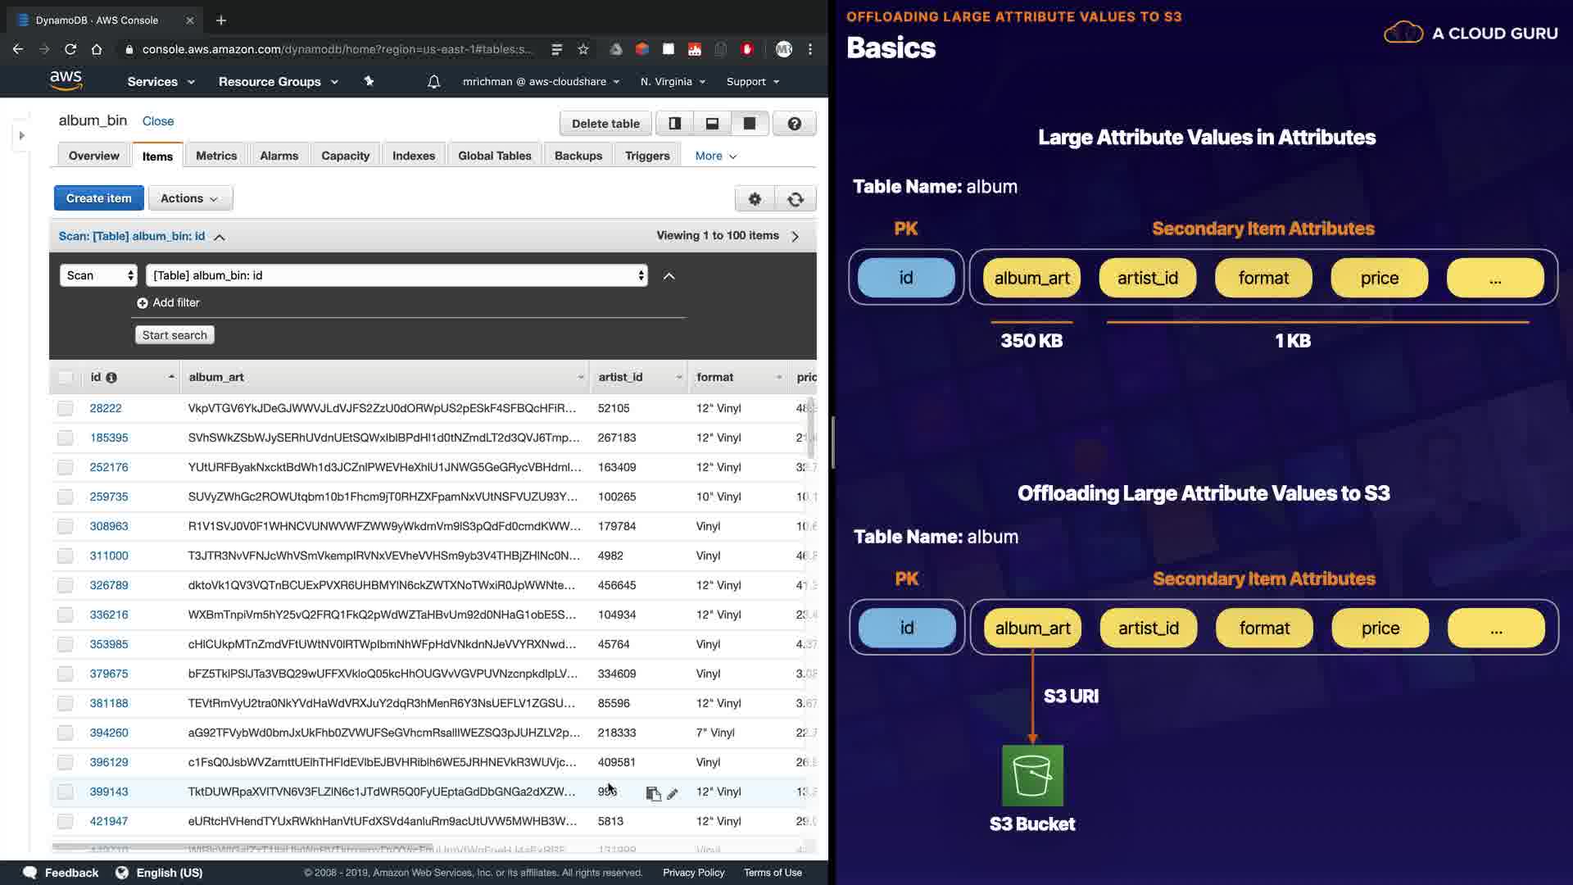The height and width of the screenshot is (885, 1573).
Task: Toggle the select-all header checkbox
Action: [66, 378]
